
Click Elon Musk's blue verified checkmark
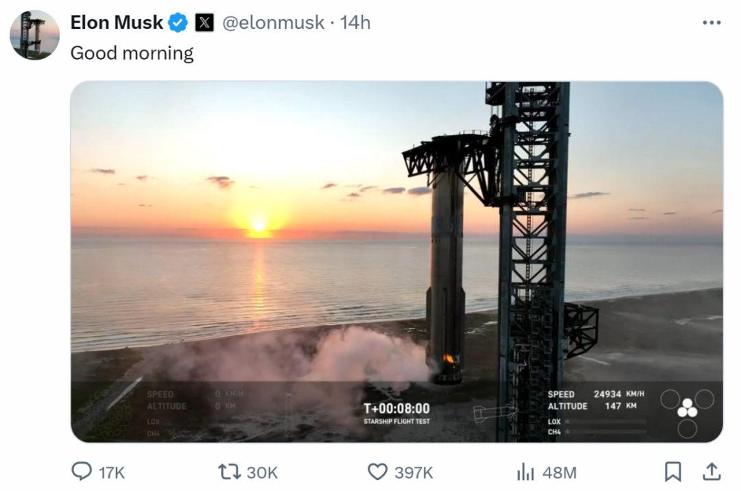177,22
